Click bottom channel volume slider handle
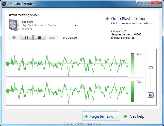This screenshot has height=126, width=164. coord(139,81)
